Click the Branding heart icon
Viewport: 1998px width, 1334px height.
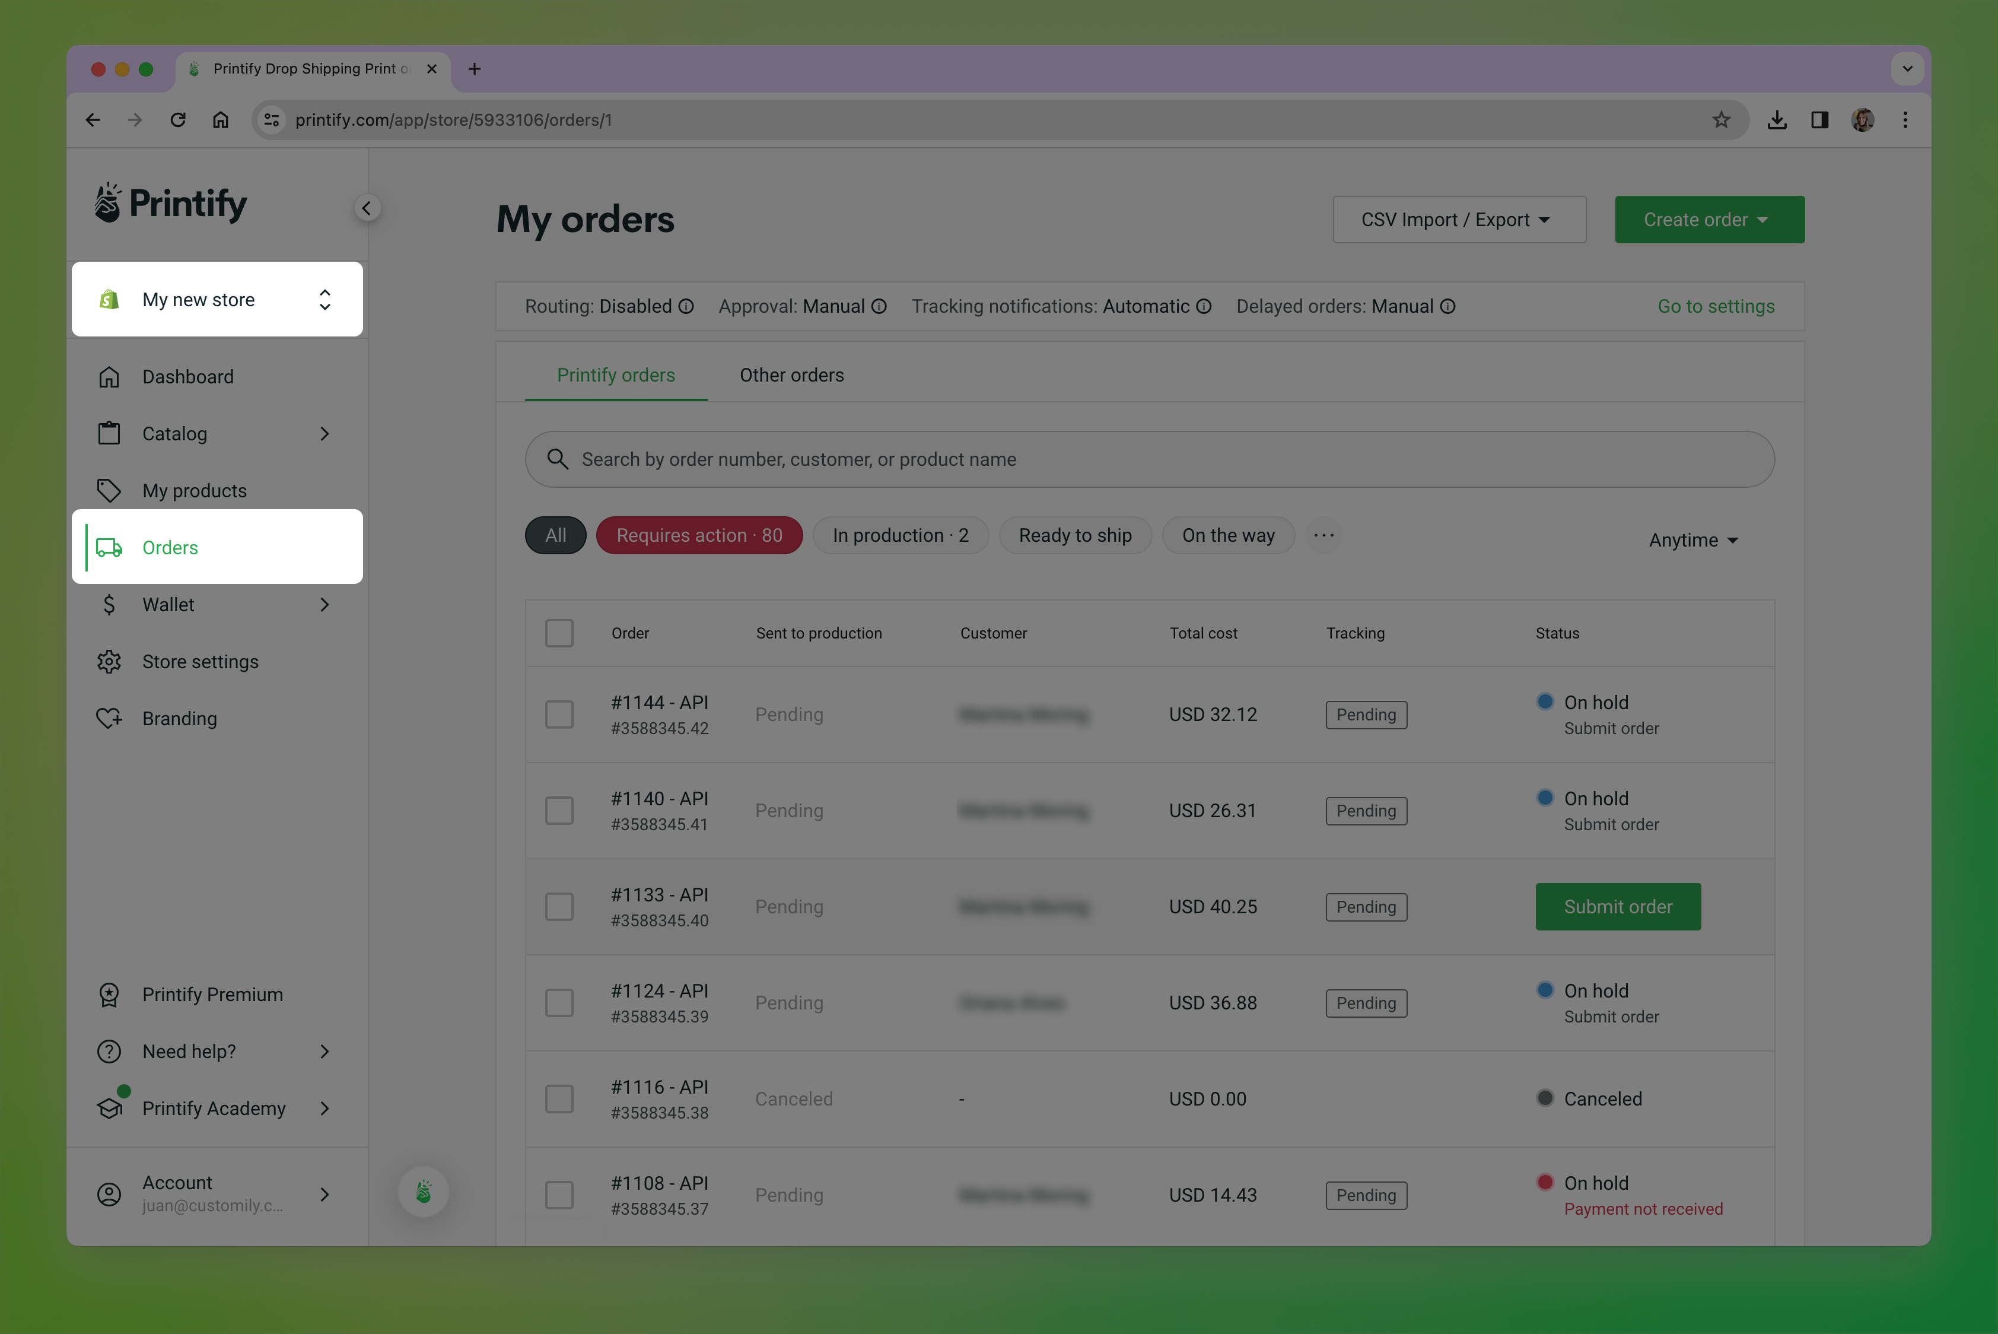click(x=109, y=719)
